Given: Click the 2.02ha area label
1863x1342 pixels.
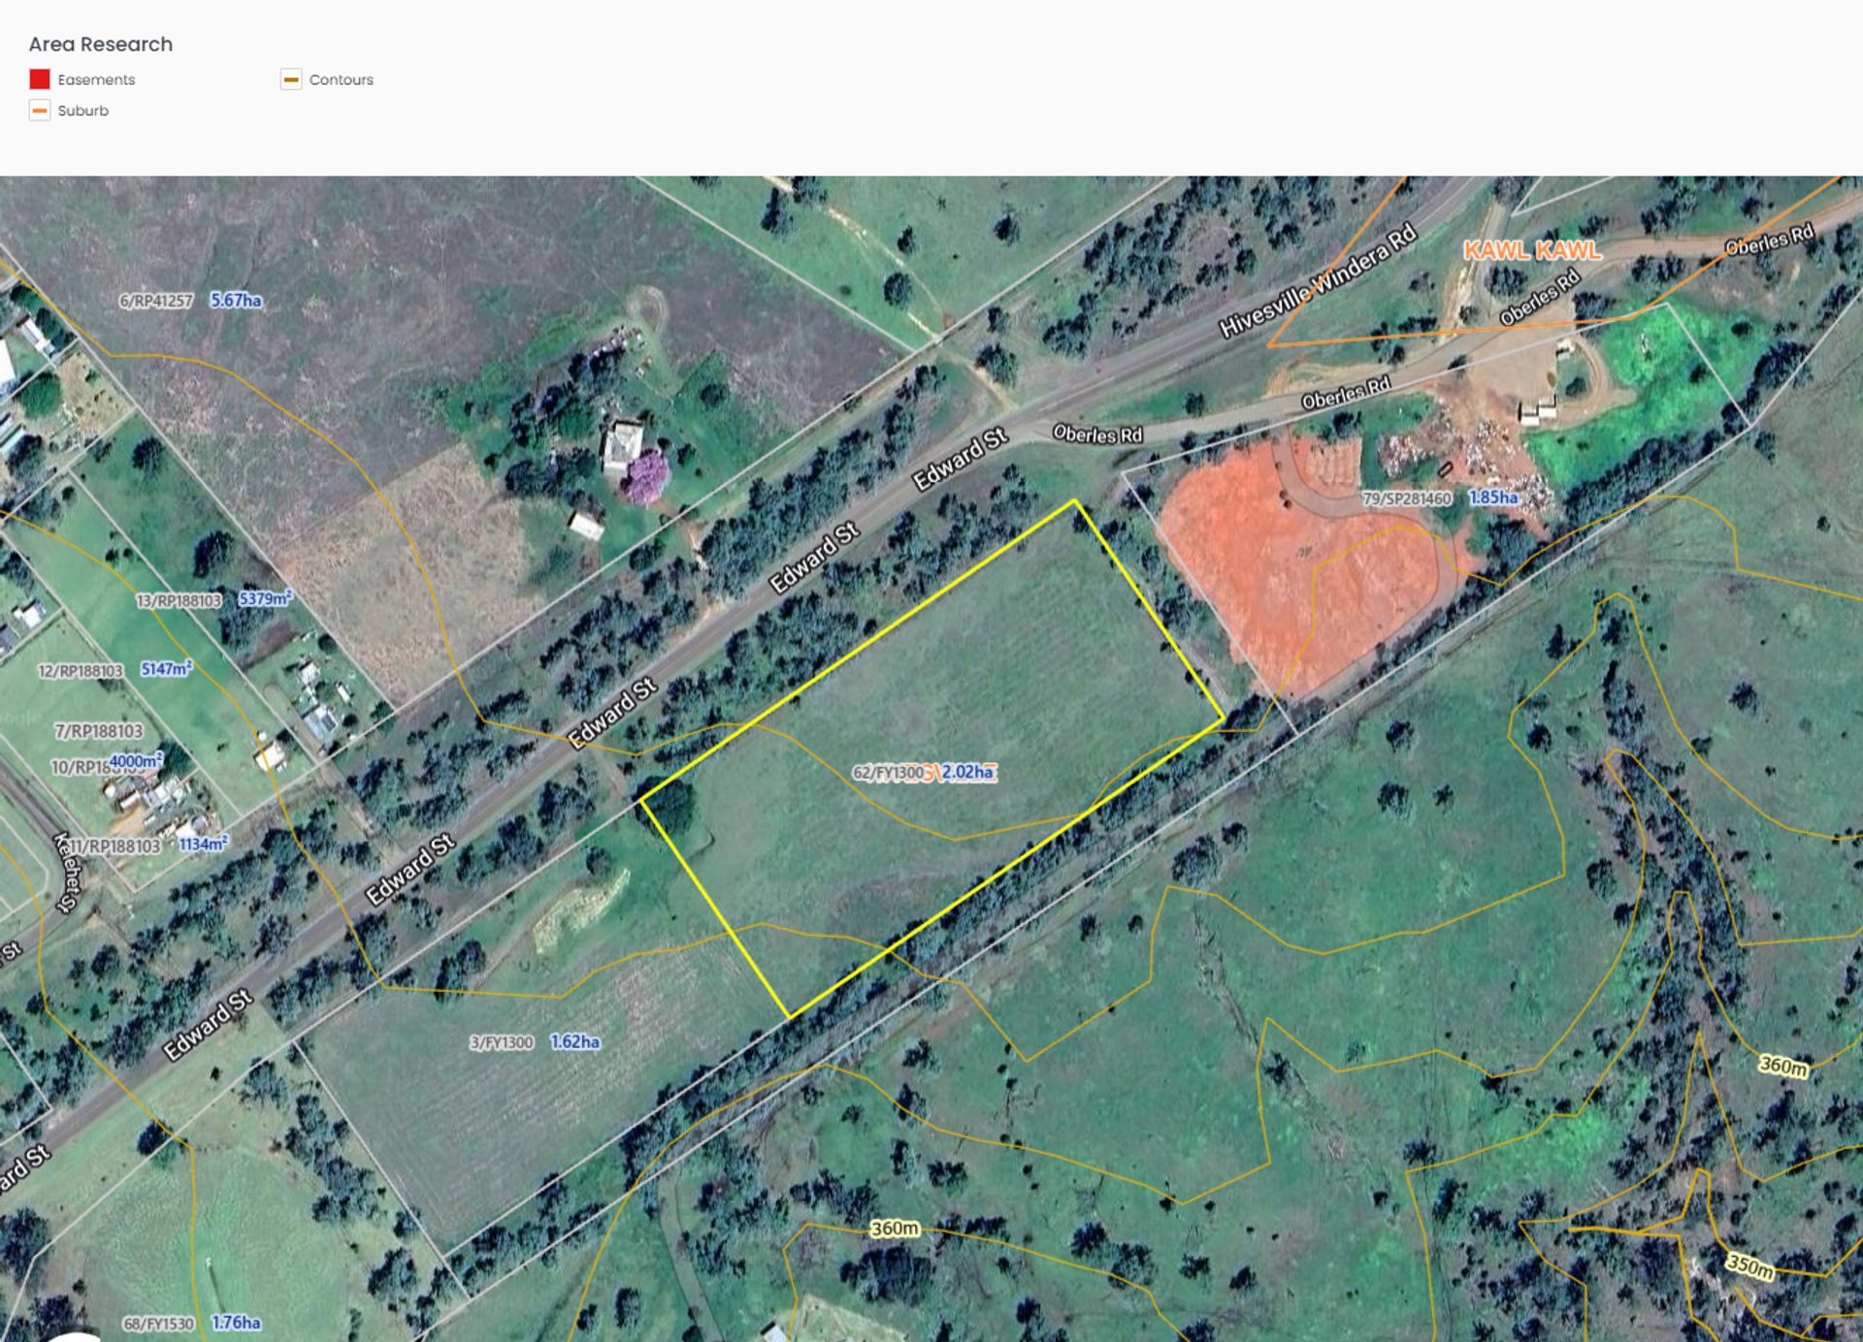Looking at the screenshot, I should [967, 772].
